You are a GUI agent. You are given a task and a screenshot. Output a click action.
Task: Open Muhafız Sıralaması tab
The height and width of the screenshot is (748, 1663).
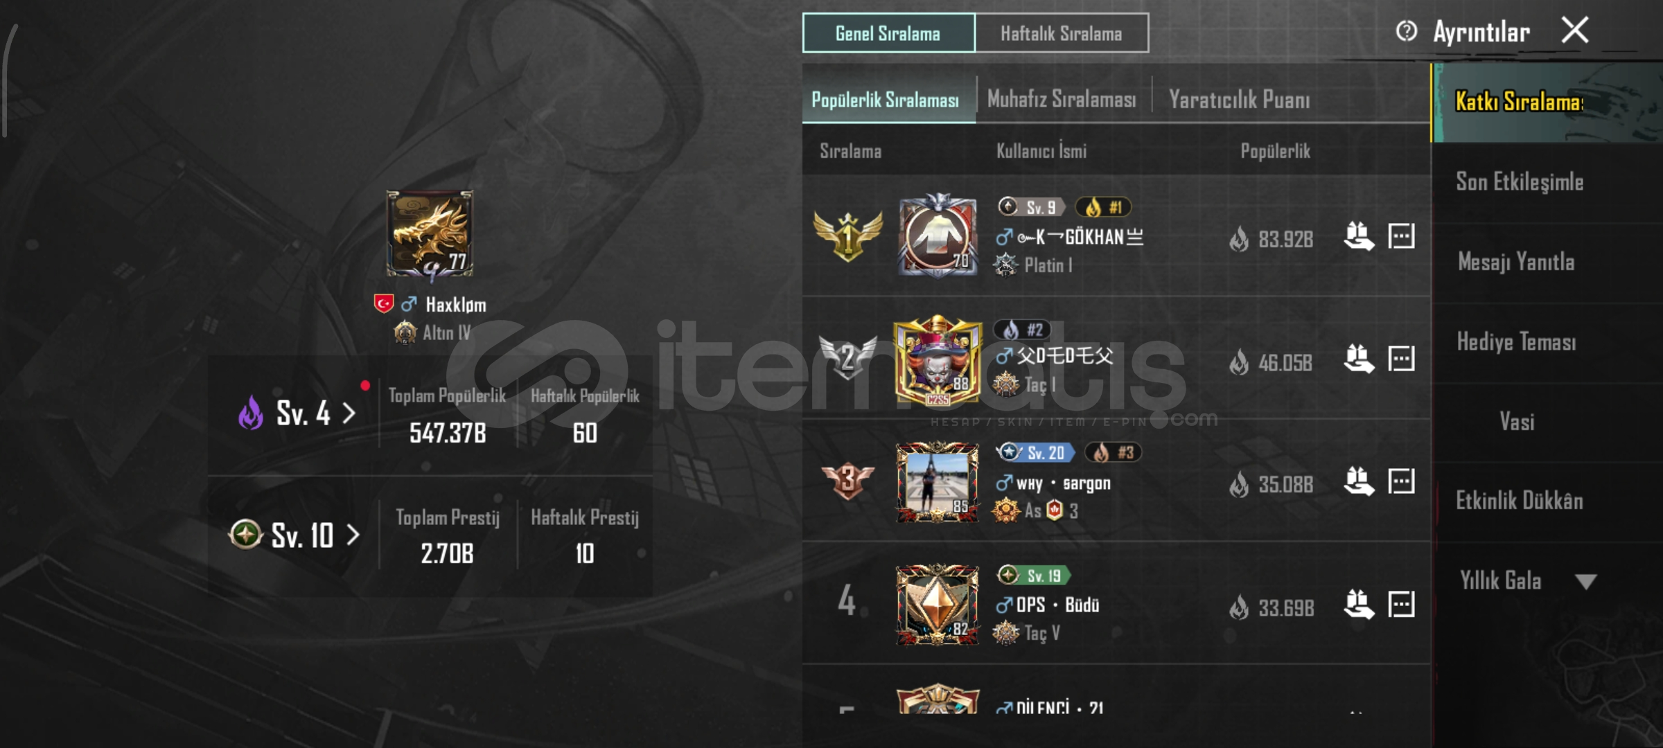(x=1062, y=100)
